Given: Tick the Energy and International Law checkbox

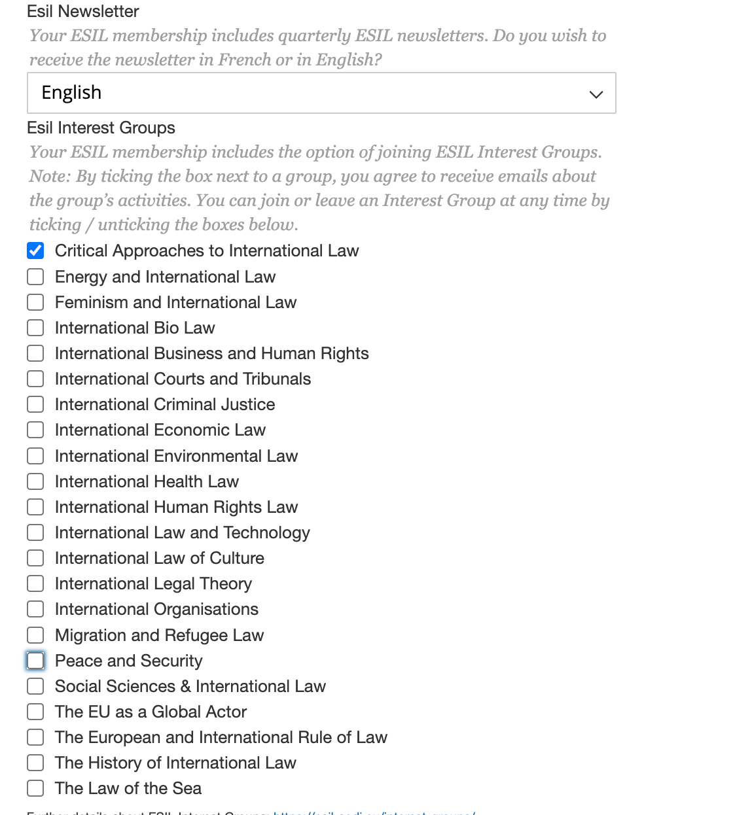Looking at the screenshot, I should click(35, 277).
